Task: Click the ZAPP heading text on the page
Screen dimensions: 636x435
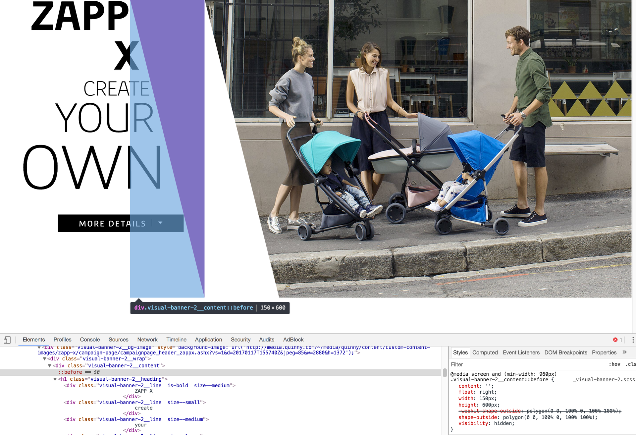Action: tap(79, 16)
